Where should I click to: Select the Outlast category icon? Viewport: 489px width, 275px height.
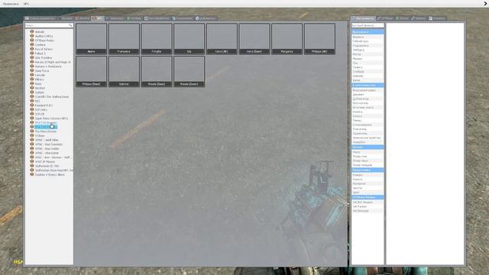pyautogui.click(x=32, y=92)
